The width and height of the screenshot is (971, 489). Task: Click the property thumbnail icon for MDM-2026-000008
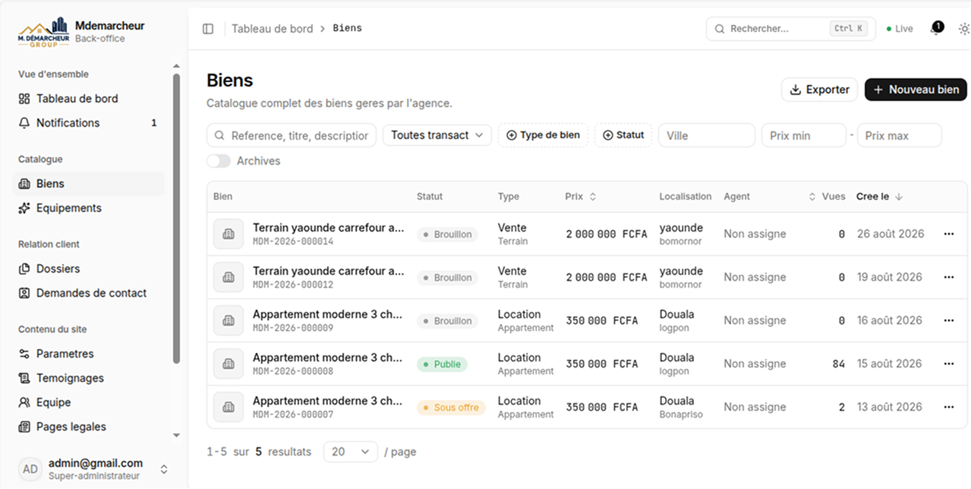pos(228,364)
